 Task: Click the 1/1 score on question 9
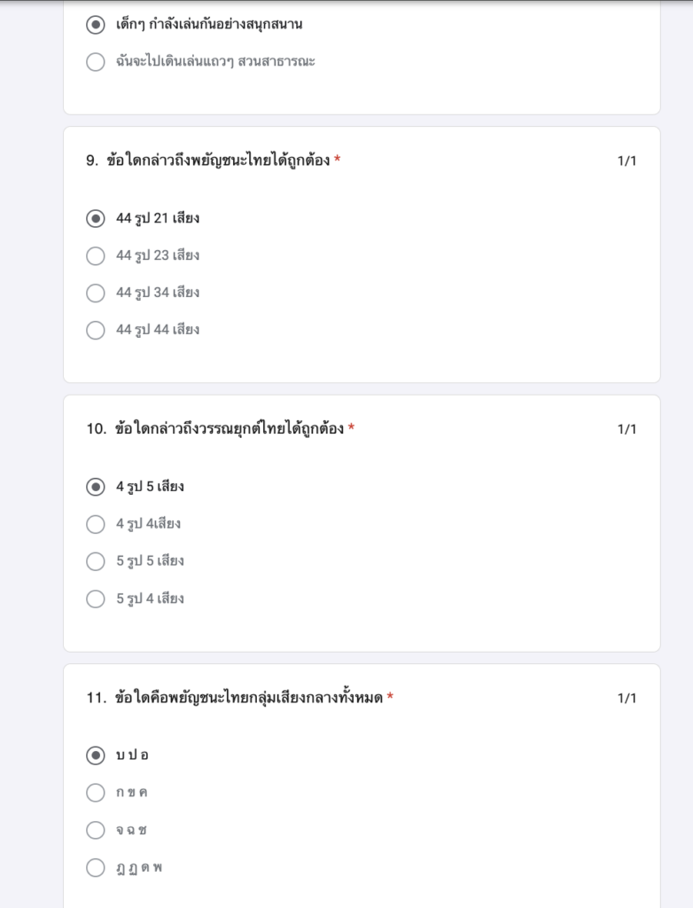pos(627,161)
